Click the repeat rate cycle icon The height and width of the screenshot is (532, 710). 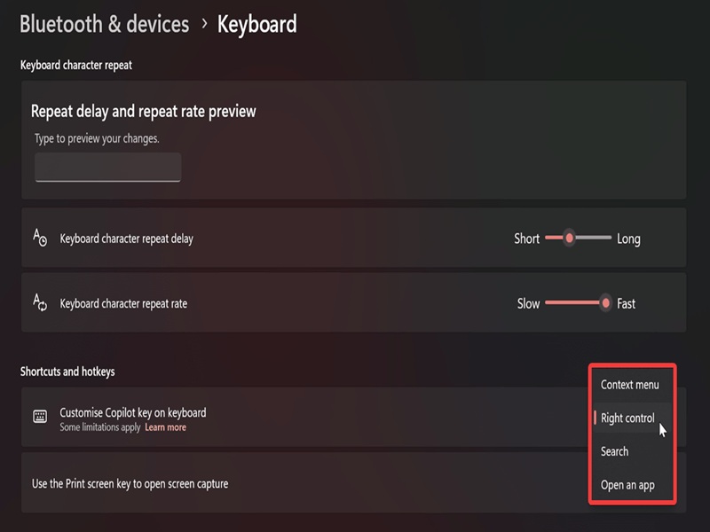(40, 302)
